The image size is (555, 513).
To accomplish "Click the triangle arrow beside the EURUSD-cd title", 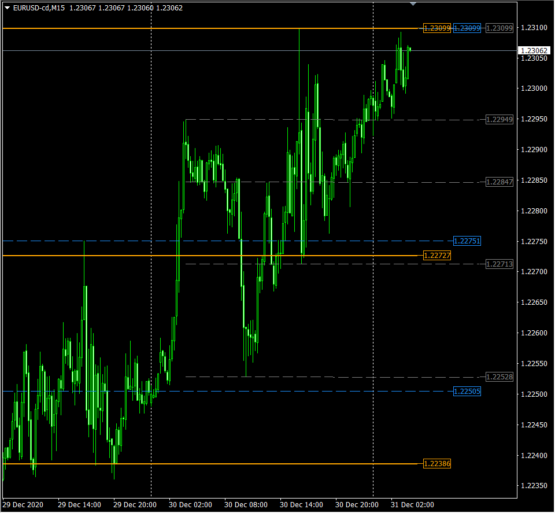I will pos(7,8).
